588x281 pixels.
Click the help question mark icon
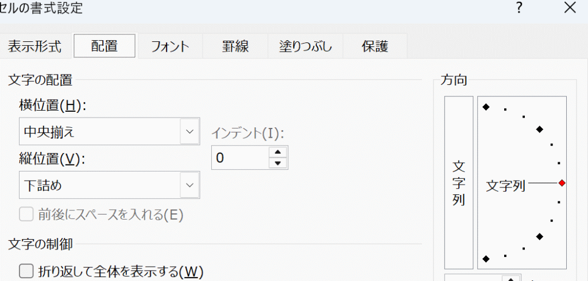point(519,7)
